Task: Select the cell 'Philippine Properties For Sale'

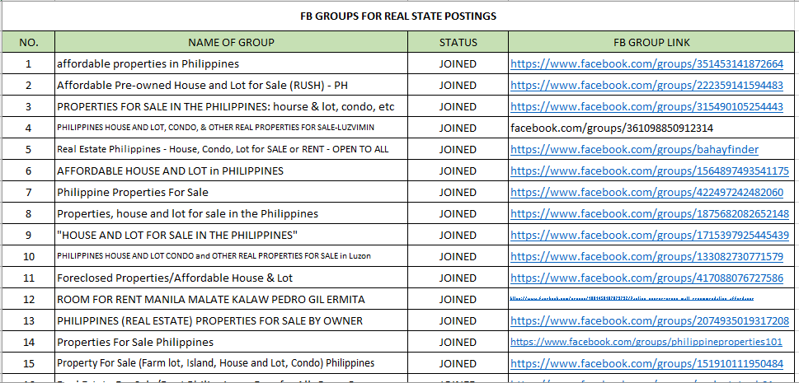Action: (x=133, y=193)
